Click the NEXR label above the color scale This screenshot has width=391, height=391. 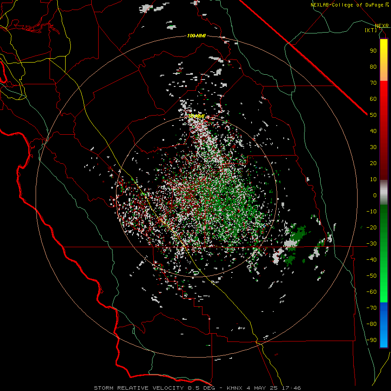pyautogui.click(x=381, y=26)
